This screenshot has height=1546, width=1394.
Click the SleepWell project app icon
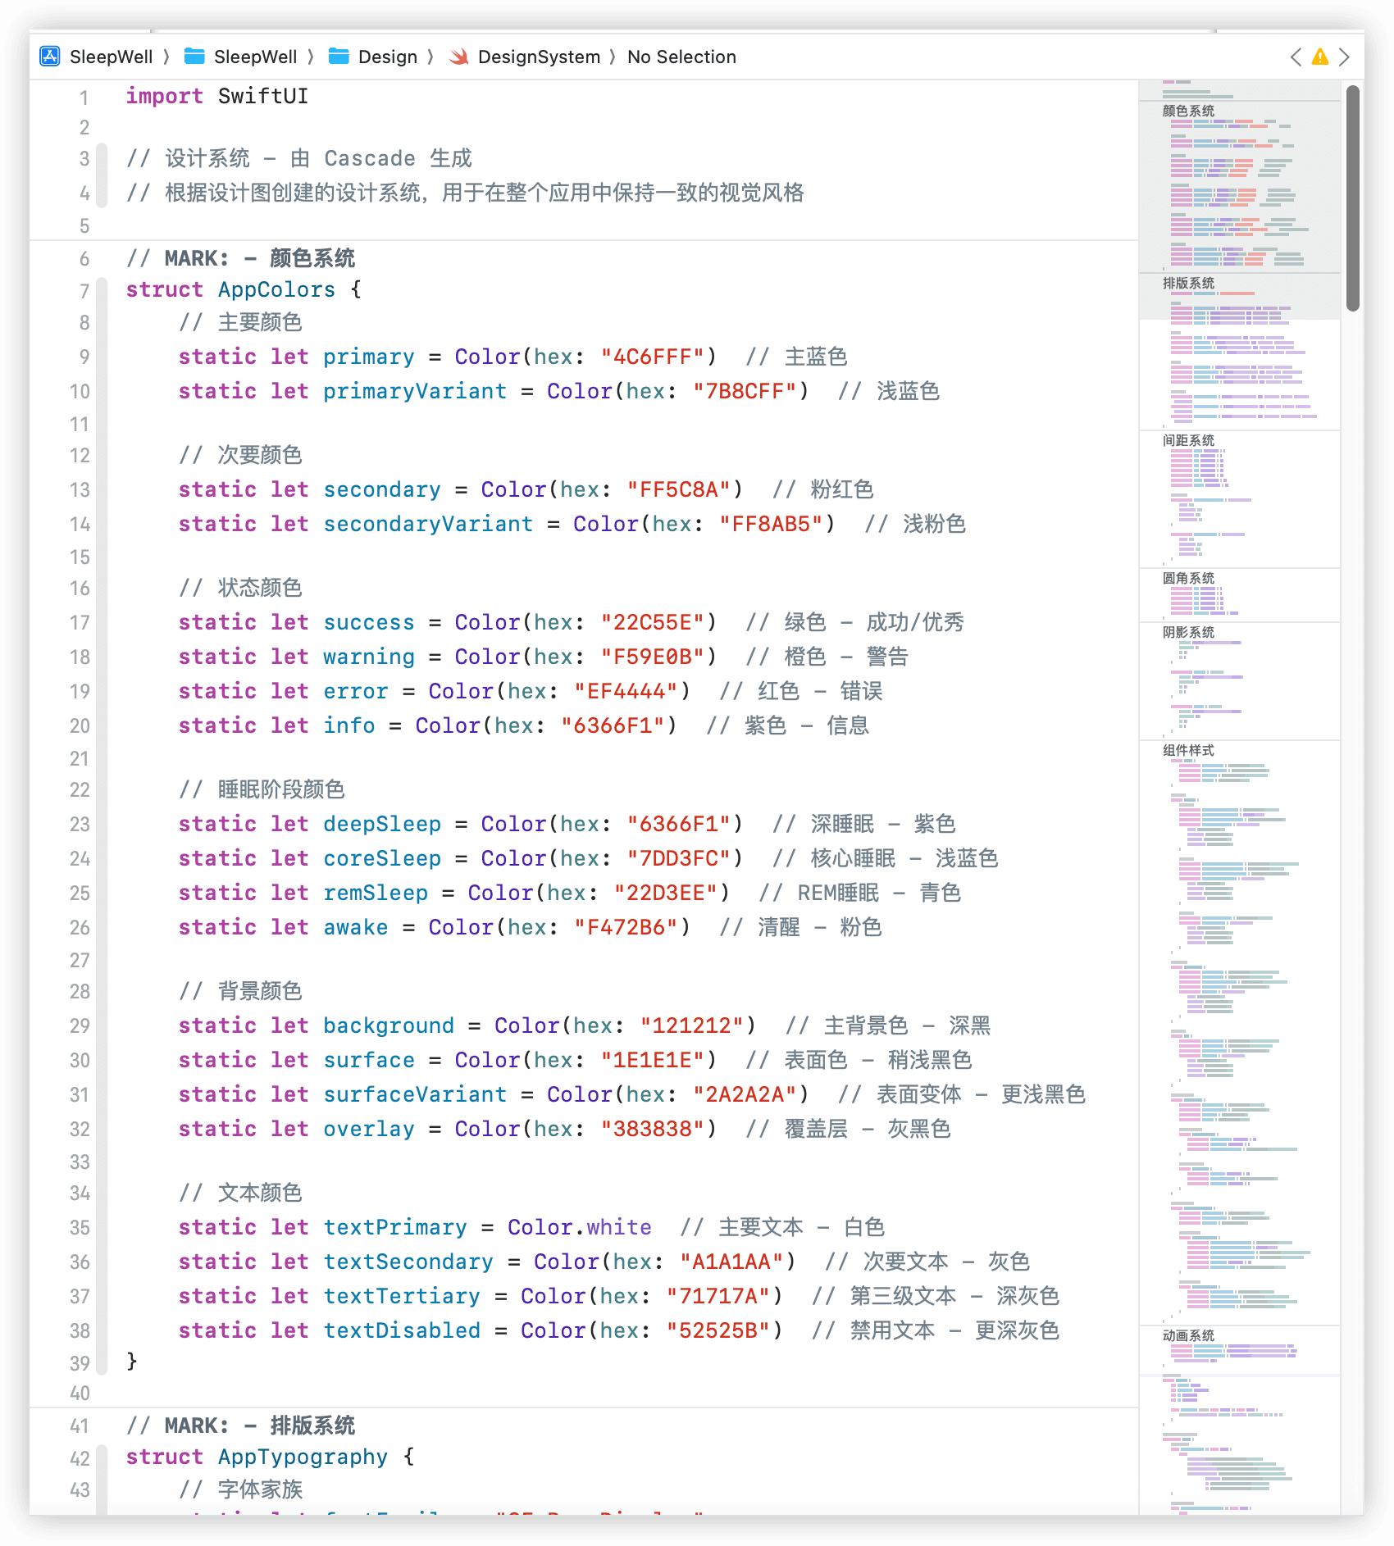pyautogui.click(x=50, y=57)
